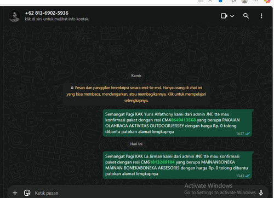Open the attachment plus button

[15, 193]
